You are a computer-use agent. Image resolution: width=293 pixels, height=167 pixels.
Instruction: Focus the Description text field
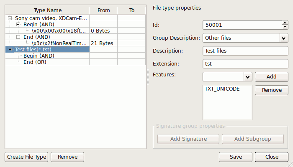(245, 51)
